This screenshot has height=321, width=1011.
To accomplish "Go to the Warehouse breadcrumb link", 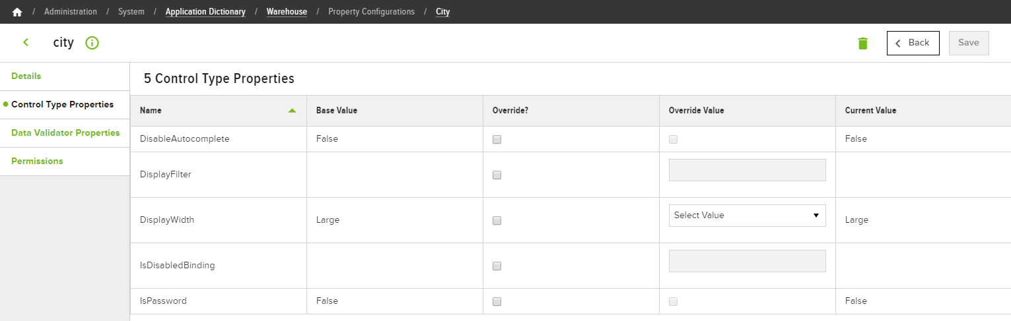I will tap(287, 12).
